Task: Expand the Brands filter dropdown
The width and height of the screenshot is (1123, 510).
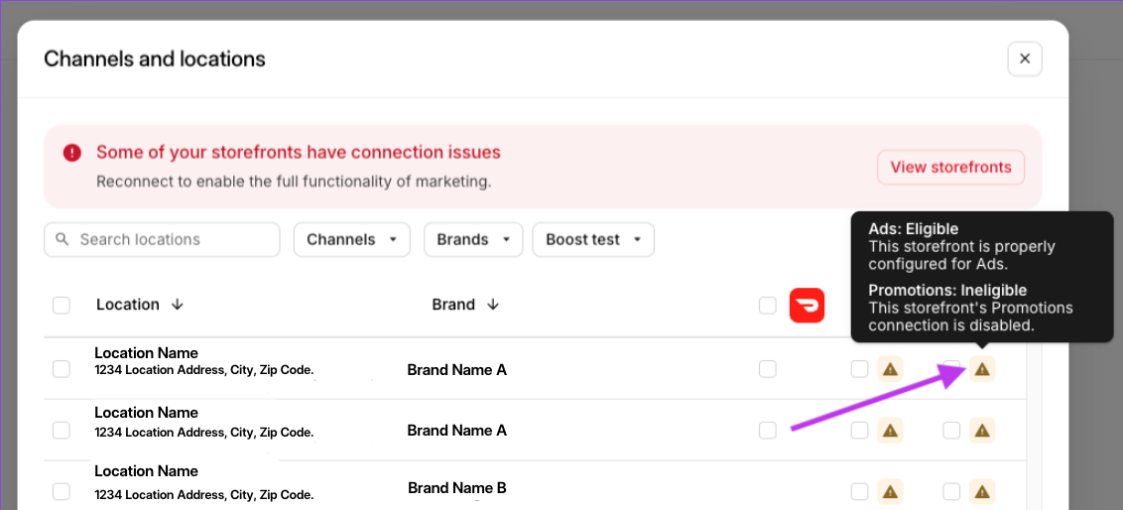Action: tap(472, 239)
